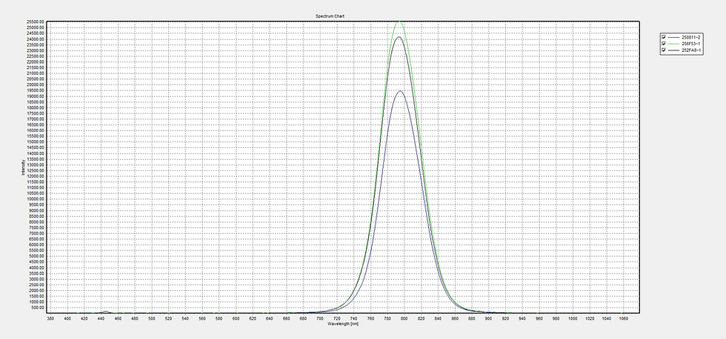Click the 5000.00 intensity tick label

36,256
